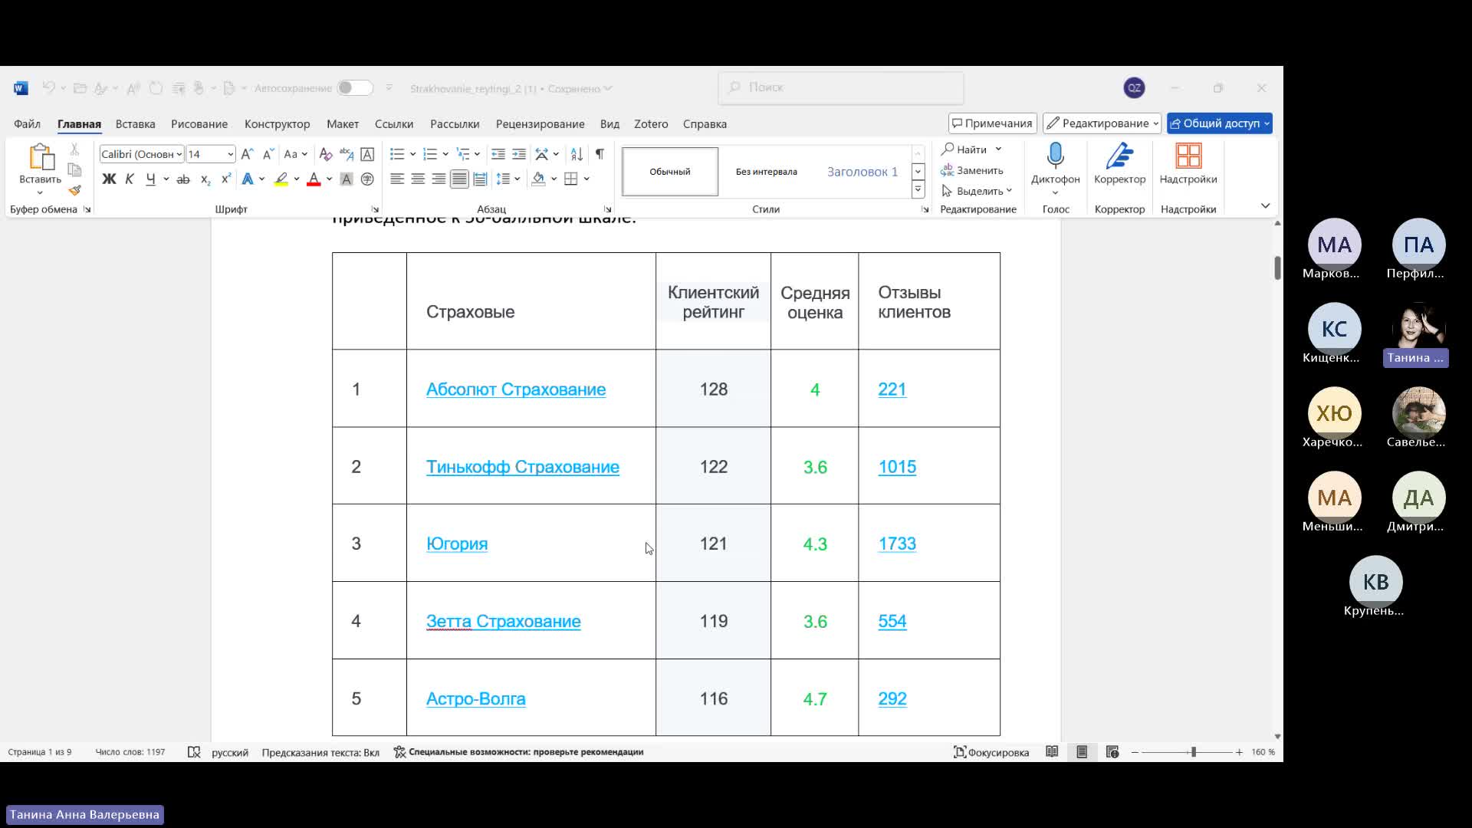Screen dimensions: 1472x828
Task: Decrease font size button
Action: [x=268, y=154]
